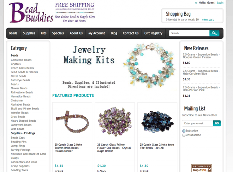This screenshot has width=233, height=172.
Task: Click the Jewelry Making Kits banner
Action: tap(115, 66)
